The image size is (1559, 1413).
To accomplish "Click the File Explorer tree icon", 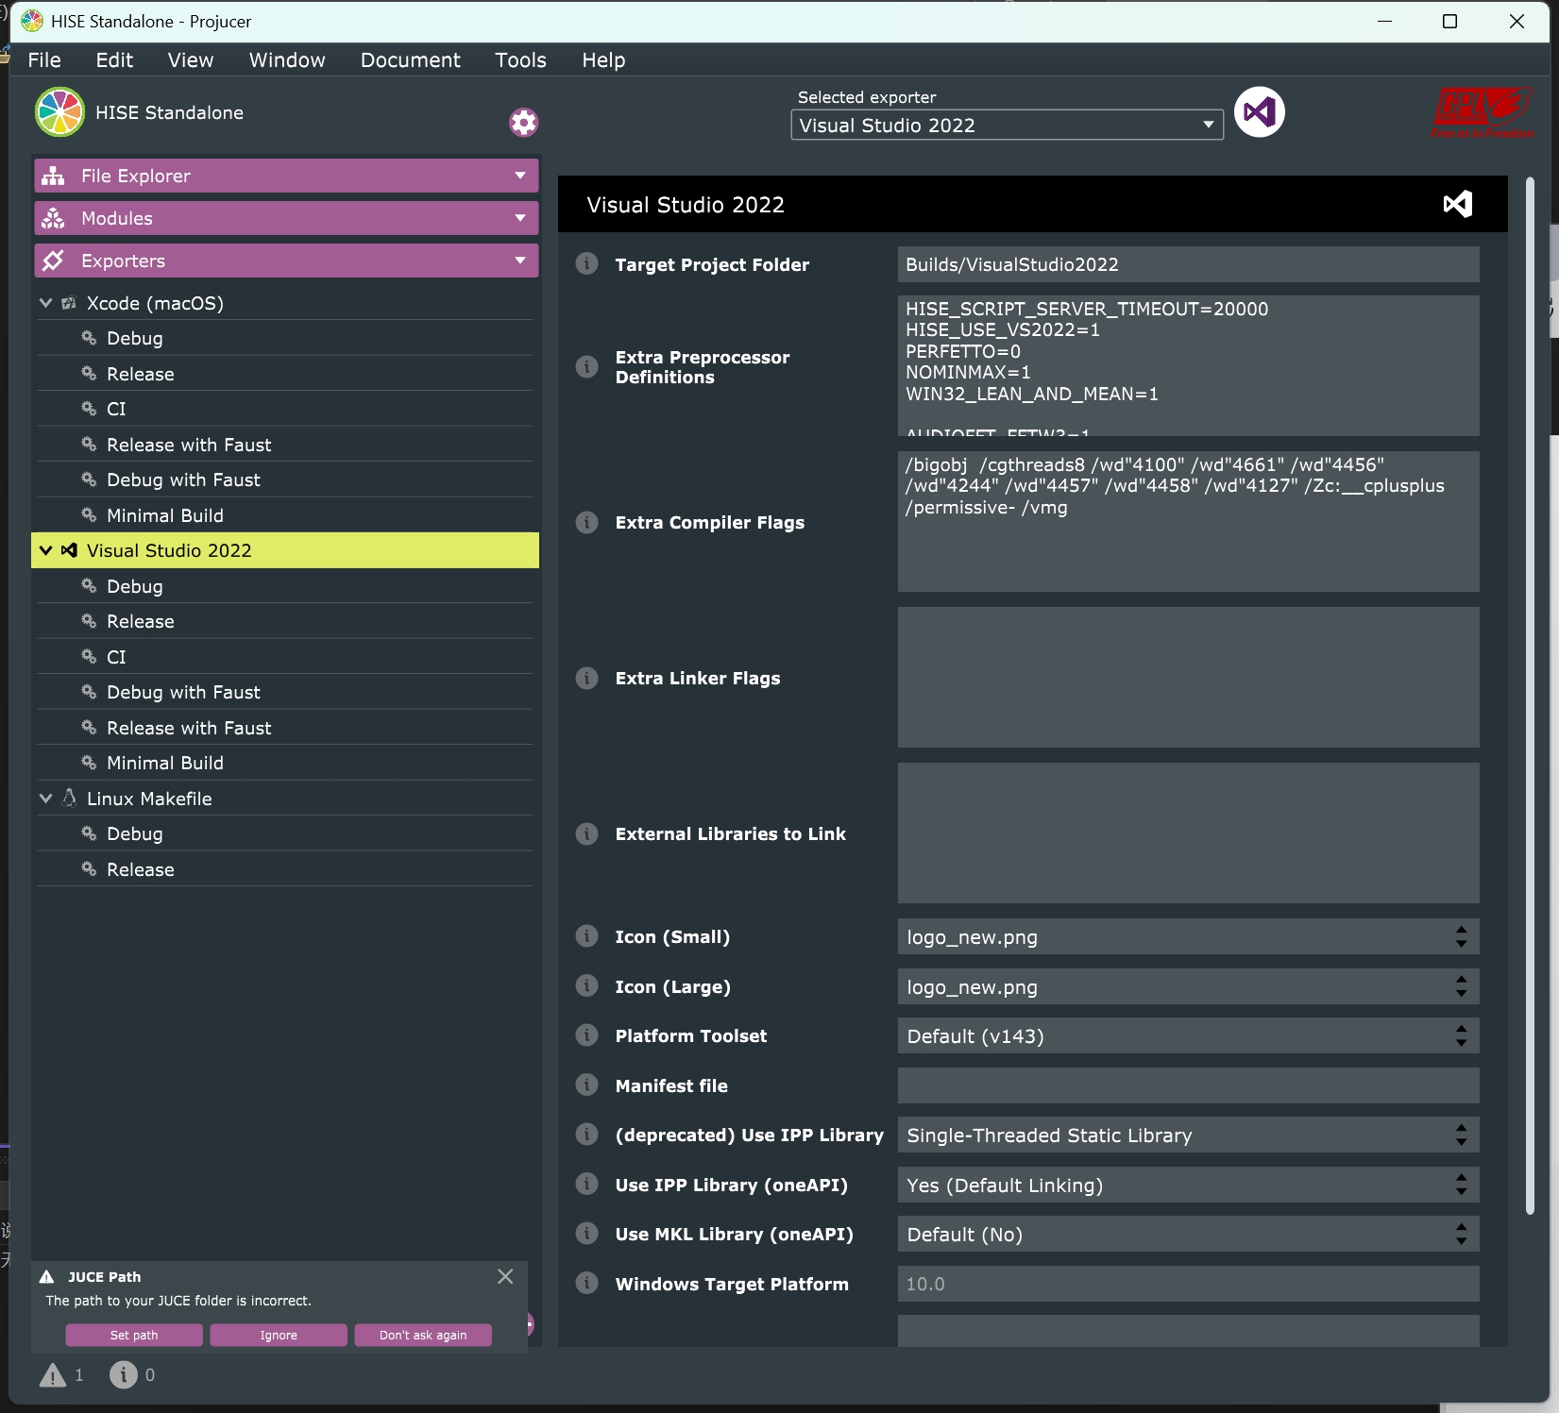I will (x=54, y=176).
